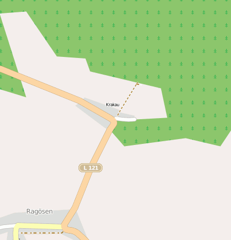The height and width of the screenshot is (240, 231).
Task: Click the dash-dot brown track in Ragösen
Action: tap(41, 233)
